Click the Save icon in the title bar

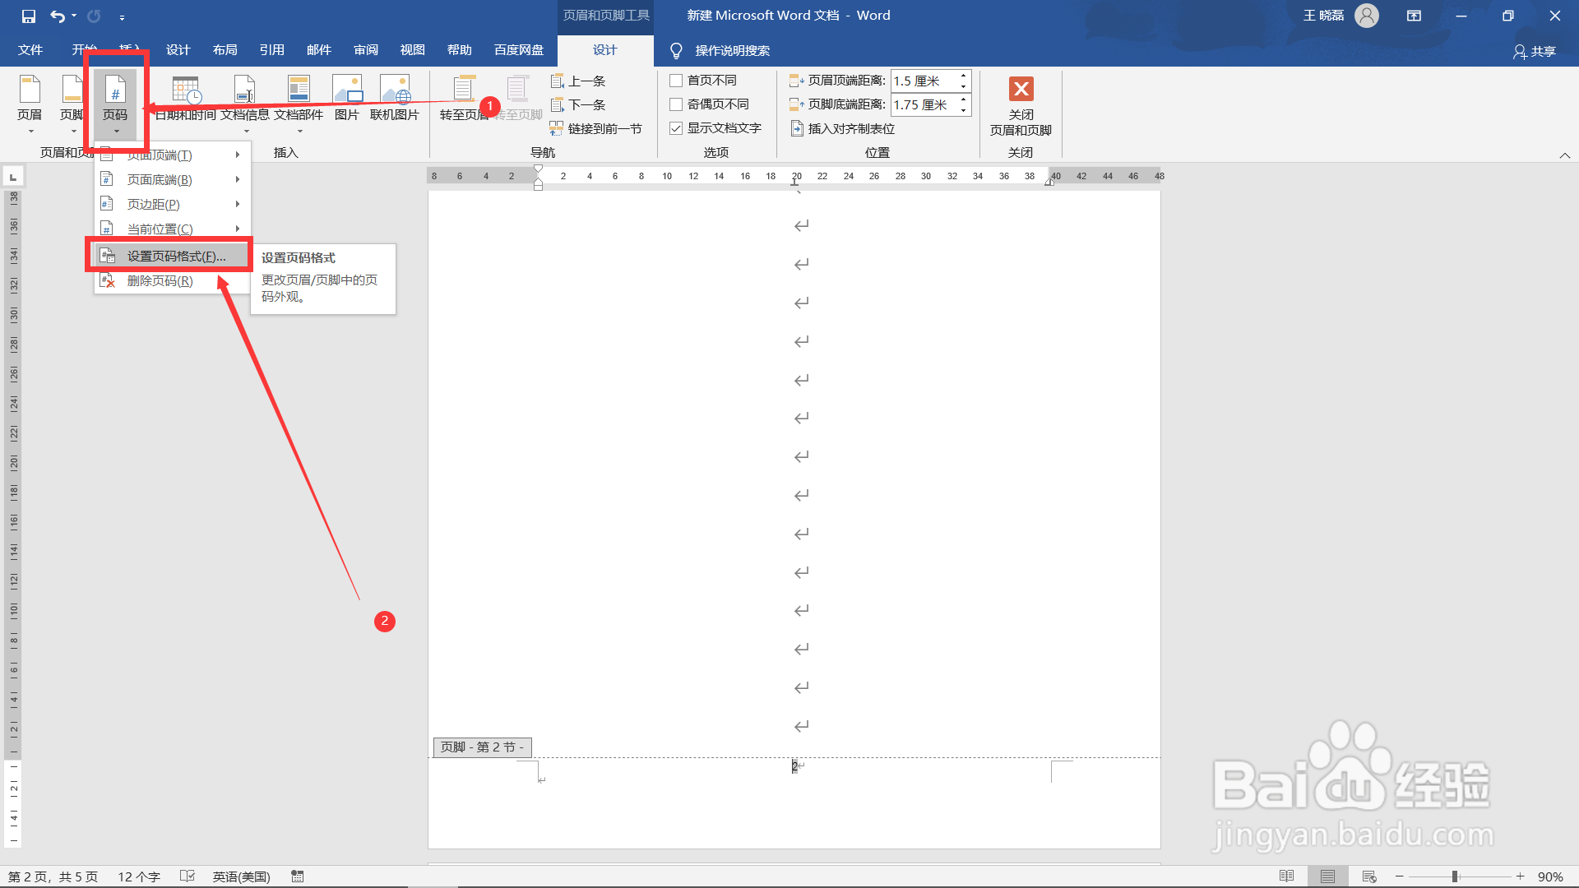[29, 16]
